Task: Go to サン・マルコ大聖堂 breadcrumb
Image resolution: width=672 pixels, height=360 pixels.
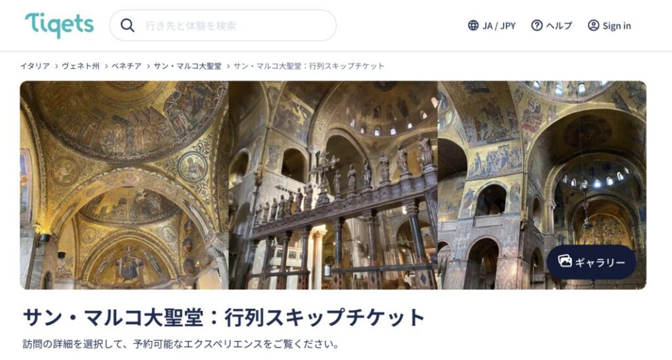Action: pyautogui.click(x=188, y=66)
